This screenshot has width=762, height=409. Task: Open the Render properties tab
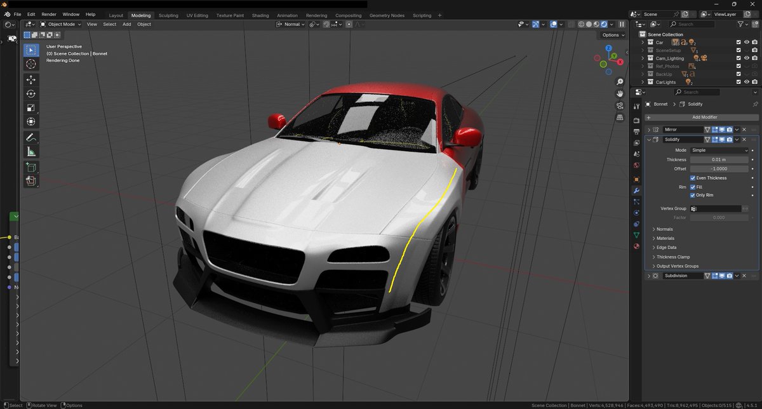coord(636,120)
